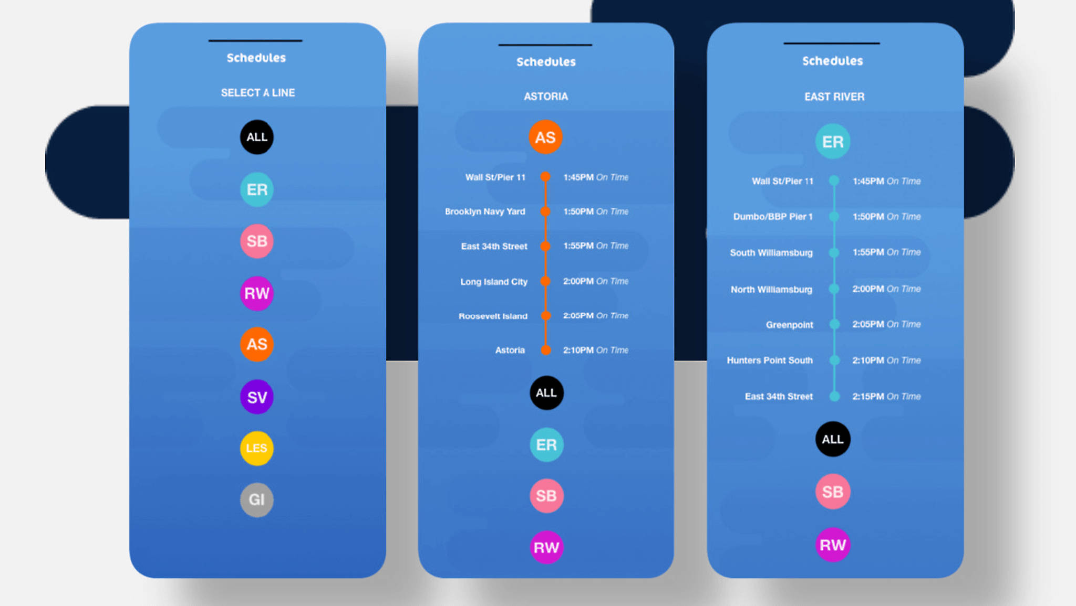1076x606 pixels.
Task: Select the SV line icon
Action: (258, 397)
